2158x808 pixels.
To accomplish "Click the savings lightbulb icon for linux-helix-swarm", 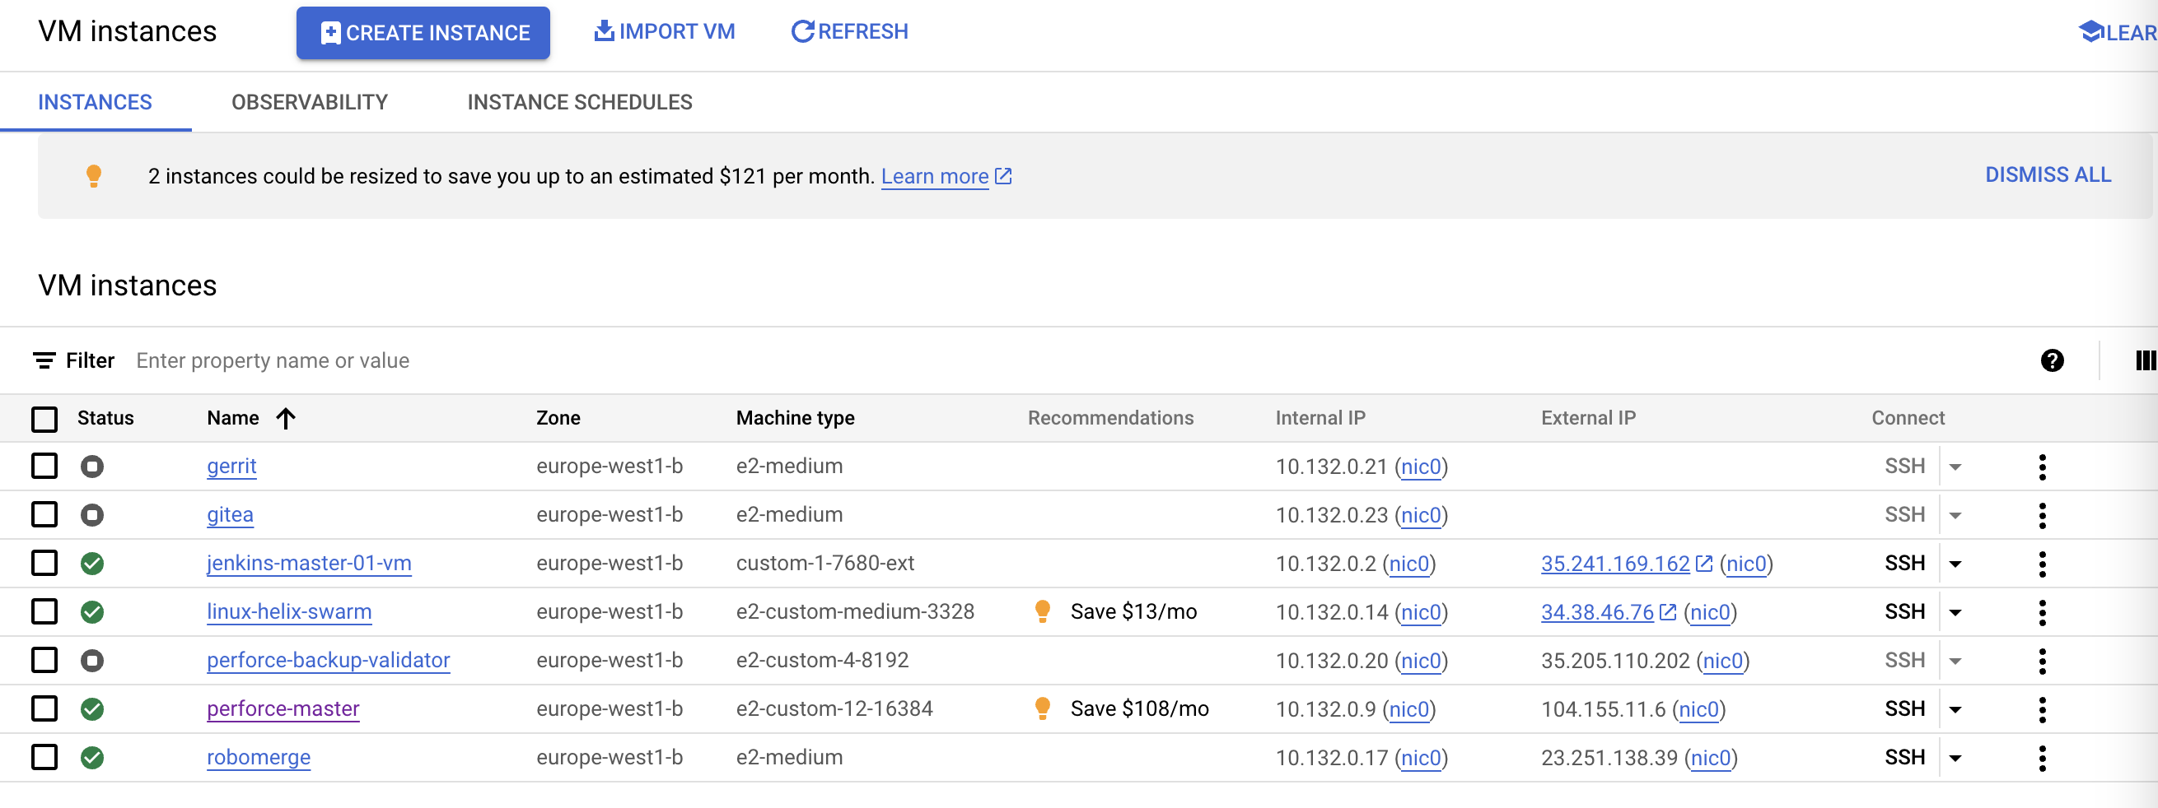I will (1042, 611).
